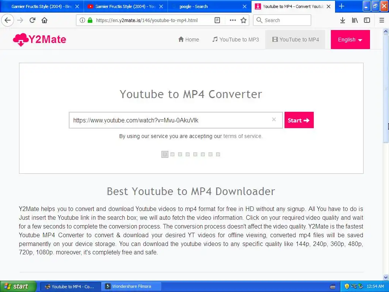Open the terms of service link
Image resolution: width=389 pixels, height=292 pixels.
click(x=242, y=136)
